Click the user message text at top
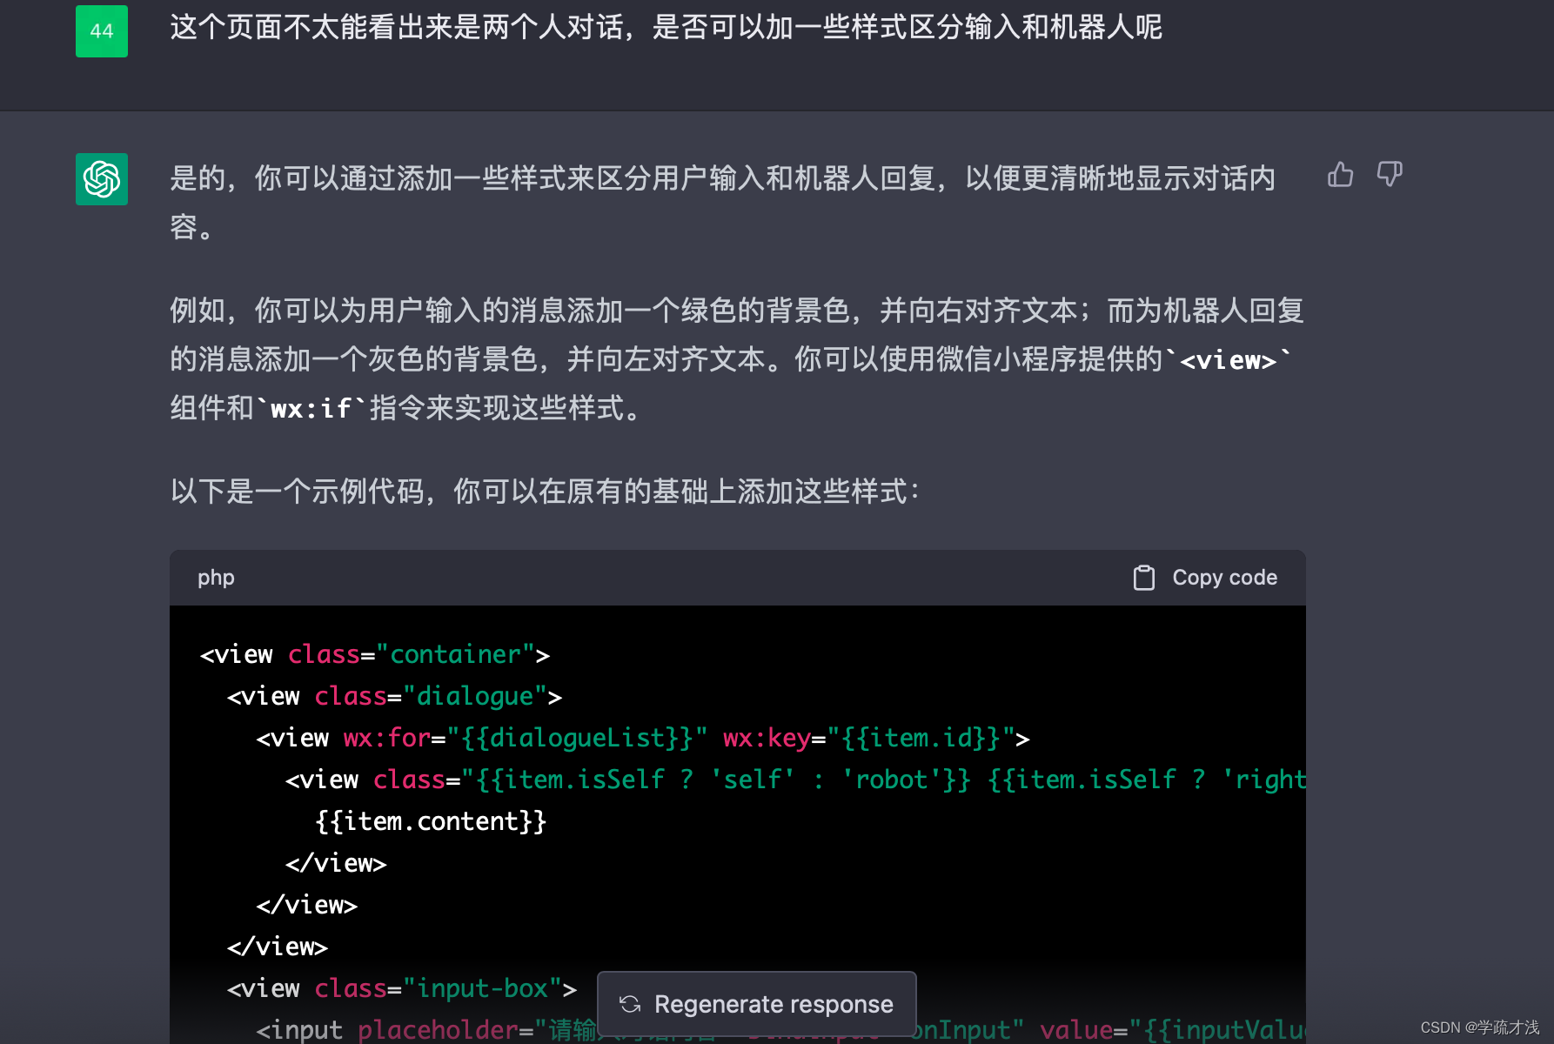 click(666, 28)
